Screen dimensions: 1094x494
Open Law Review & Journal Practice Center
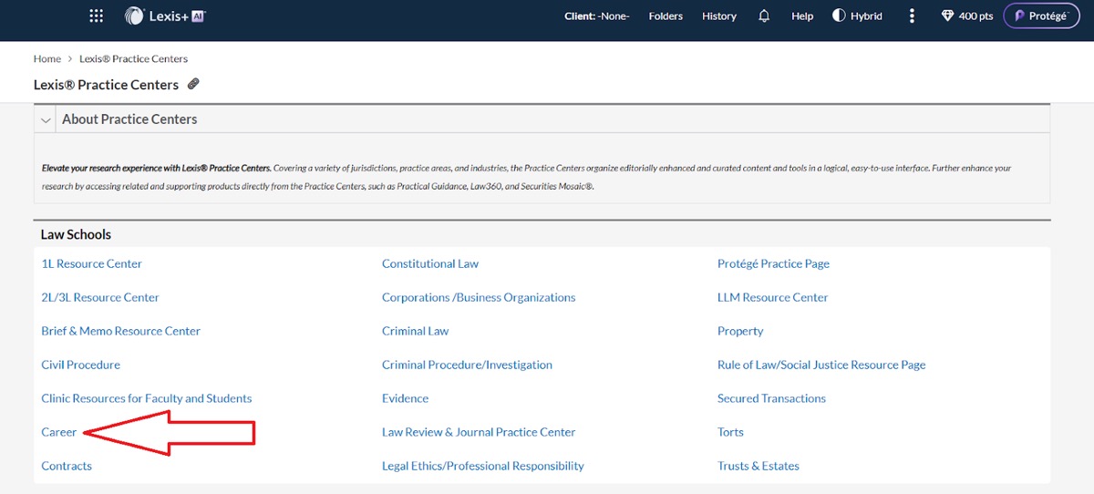(x=479, y=432)
